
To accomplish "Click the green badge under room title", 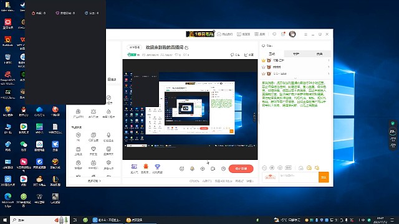I will click(132, 55).
